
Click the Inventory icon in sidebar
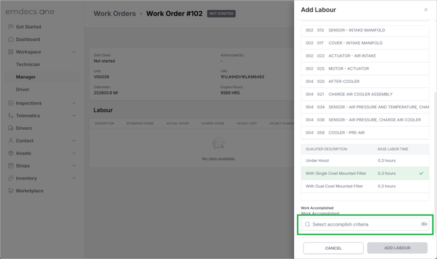pos(11,178)
